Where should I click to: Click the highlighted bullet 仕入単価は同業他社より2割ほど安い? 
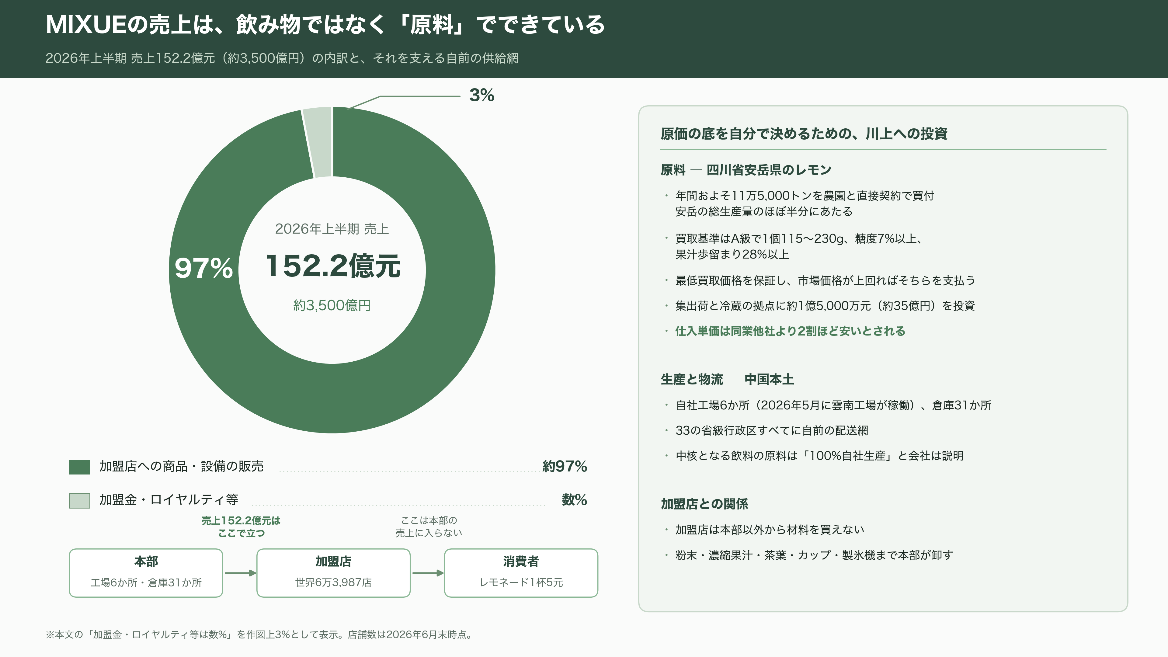[790, 331]
